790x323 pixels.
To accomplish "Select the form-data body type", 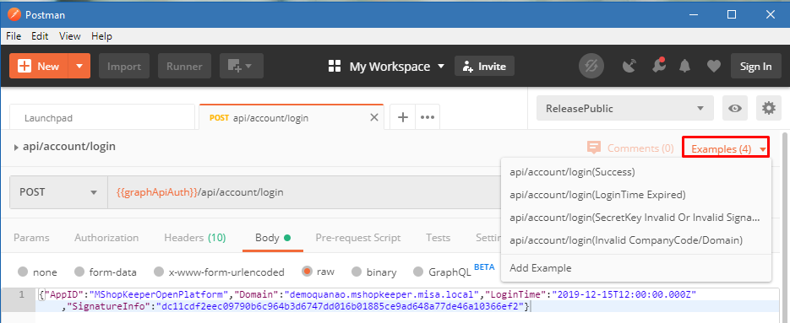I will pyautogui.click(x=79, y=272).
